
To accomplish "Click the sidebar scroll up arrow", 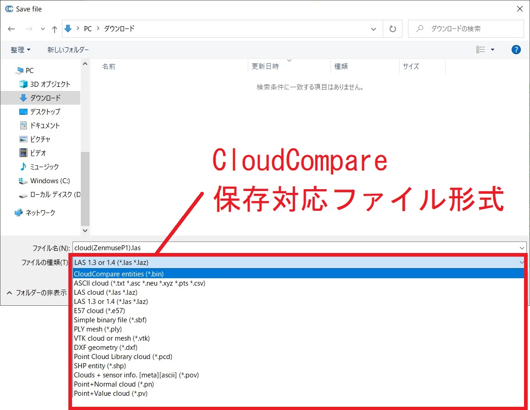I will tap(85, 64).
